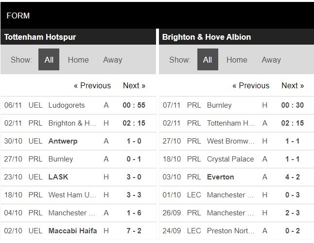This screenshot has height=243, width=314.
Task: Go to Next Tottenham matches
Action: 134,85
